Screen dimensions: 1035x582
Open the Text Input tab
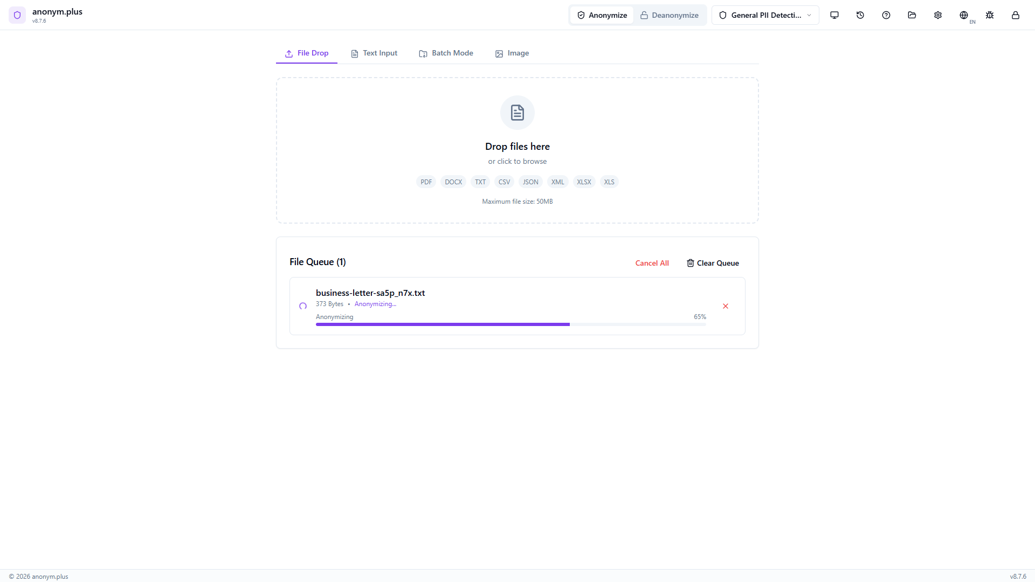coord(374,53)
